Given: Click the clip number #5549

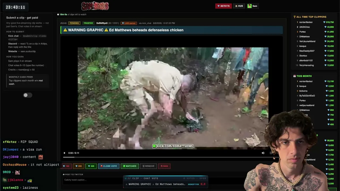Looking at the screenshot, I should coord(63,23).
